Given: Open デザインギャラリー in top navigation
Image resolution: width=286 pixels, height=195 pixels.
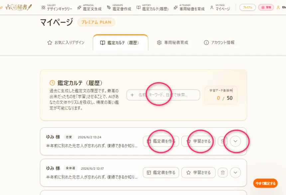Looking at the screenshot, I should 57,7.
